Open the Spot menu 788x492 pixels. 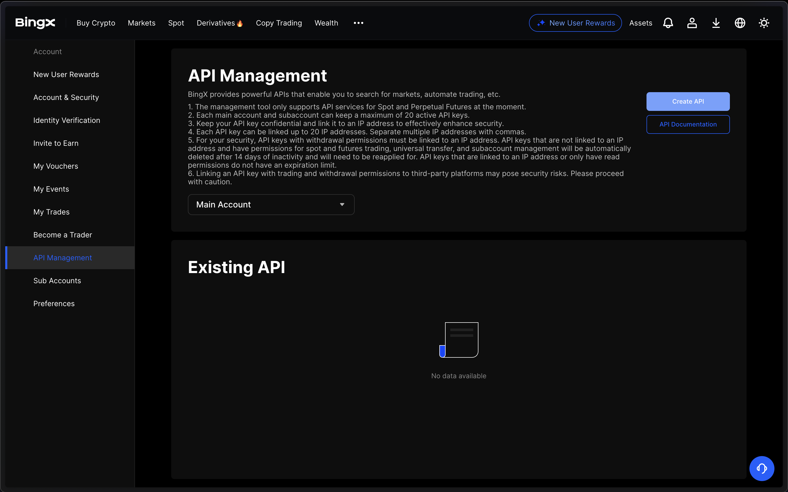point(176,23)
